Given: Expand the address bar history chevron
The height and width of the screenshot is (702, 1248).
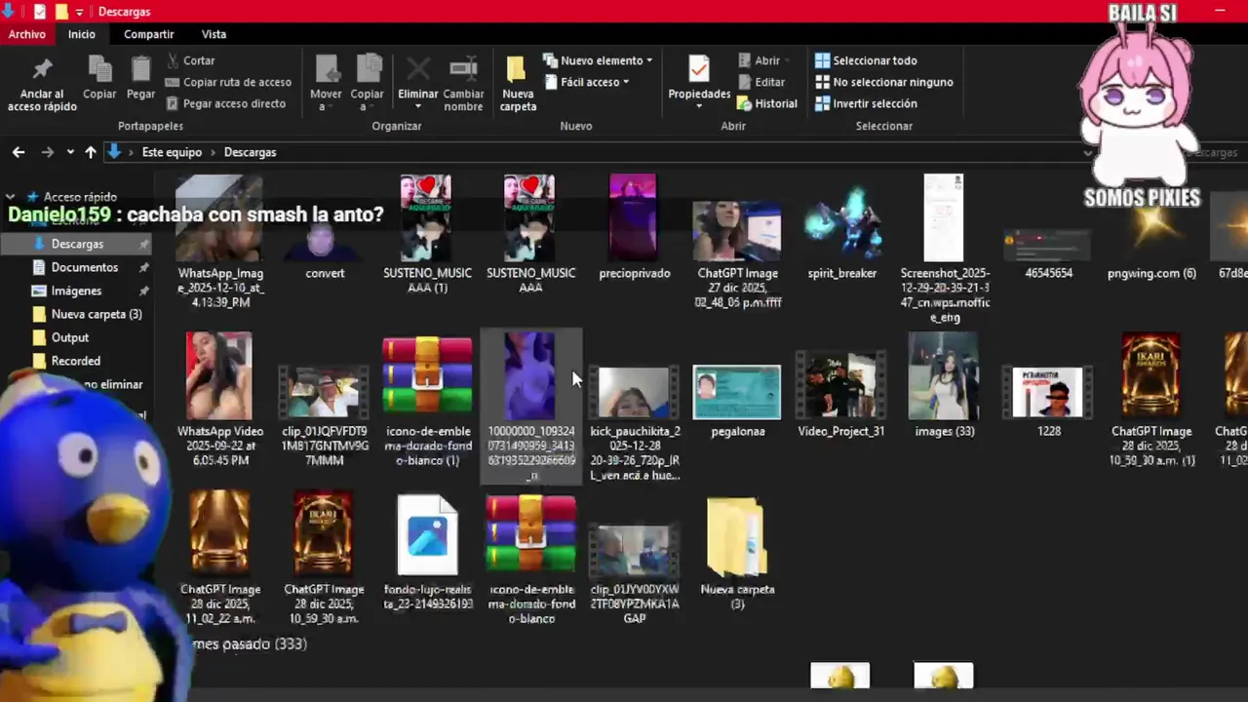Looking at the screenshot, I should (x=1088, y=153).
